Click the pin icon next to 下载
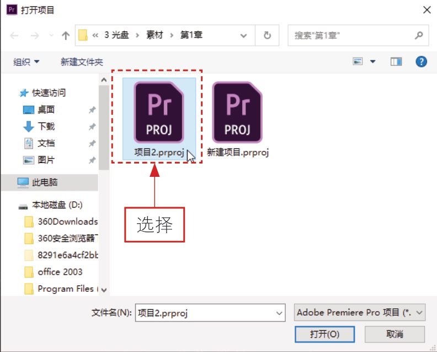The width and height of the screenshot is (437, 352). pos(92,127)
